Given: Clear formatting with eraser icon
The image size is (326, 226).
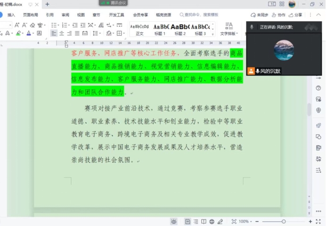Looking at the screenshot, I should click(x=33, y=25).
